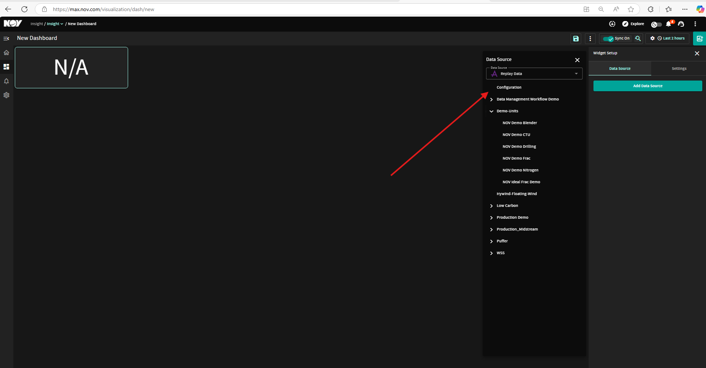Open notifications bell with 4 badge

(x=669, y=24)
